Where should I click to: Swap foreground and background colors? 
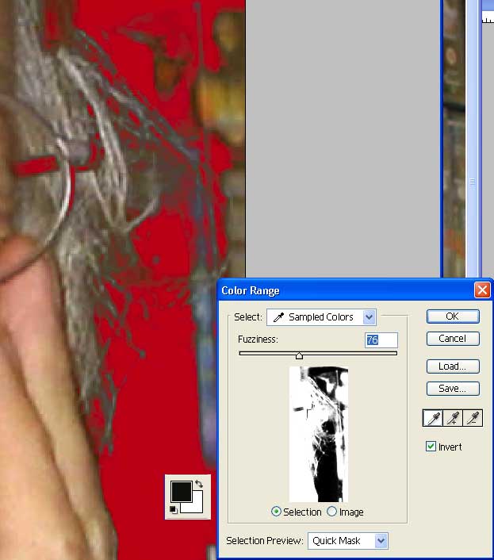point(199,484)
